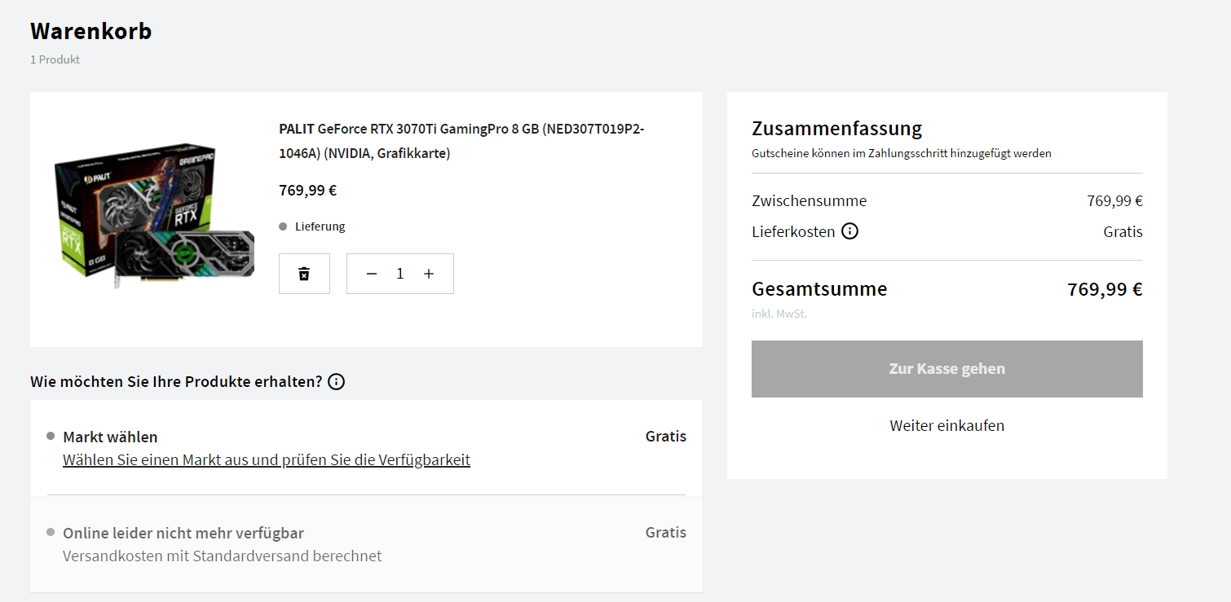The width and height of the screenshot is (1231, 602).
Task: Click the inkl. MwSt. note
Action: click(x=779, y=314)
